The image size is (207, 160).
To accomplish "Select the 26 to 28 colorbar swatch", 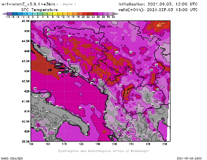I will tap(100, 14).
